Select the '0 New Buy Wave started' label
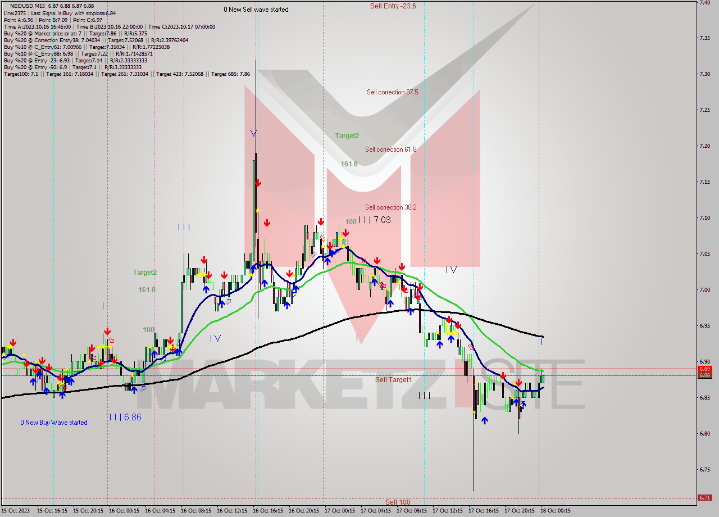719x517 pixels. [54, 423]
